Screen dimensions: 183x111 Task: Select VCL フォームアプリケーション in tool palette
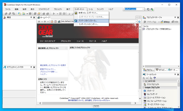coord(155,101)
